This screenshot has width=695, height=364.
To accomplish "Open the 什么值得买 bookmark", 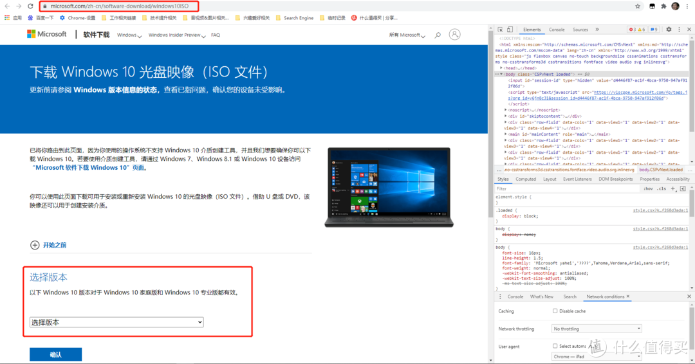I will click(375, 18).
